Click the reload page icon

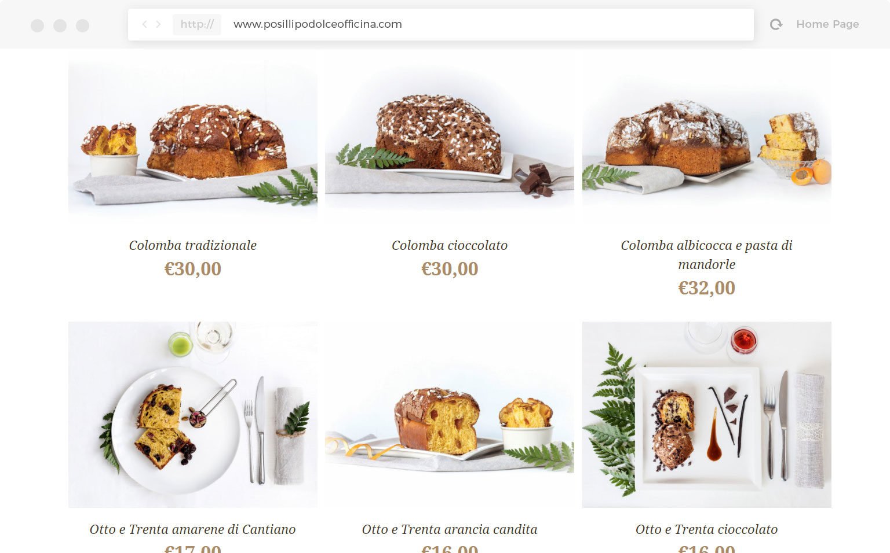coord(776,24)
